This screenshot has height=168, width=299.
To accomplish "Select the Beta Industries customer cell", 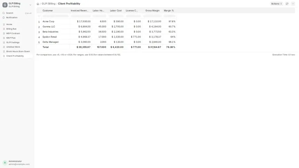I will pyautogui.click(x=56, y=32).
